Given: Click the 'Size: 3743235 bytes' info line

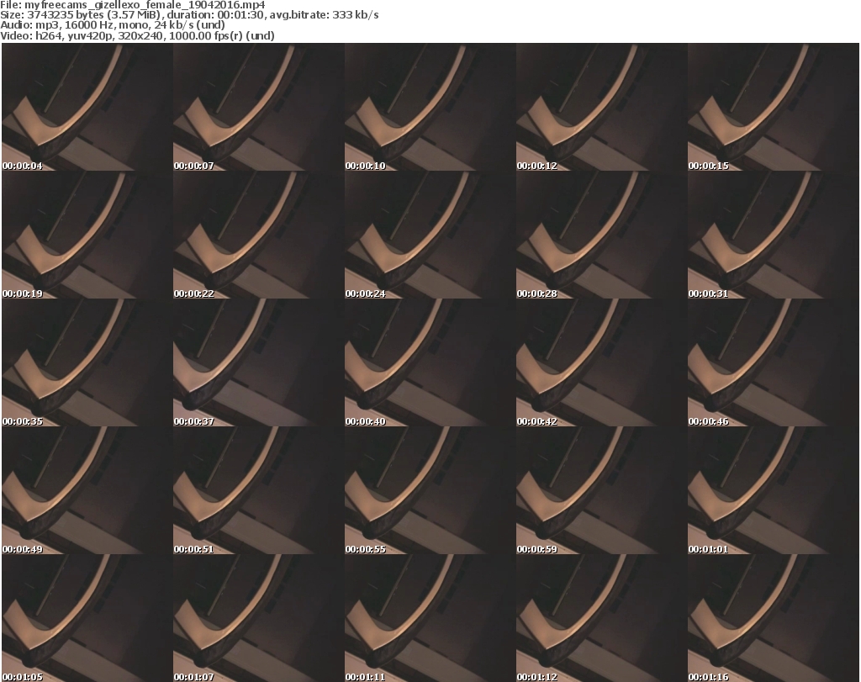Looking at the screenshot, I should (x=189, y=15).
